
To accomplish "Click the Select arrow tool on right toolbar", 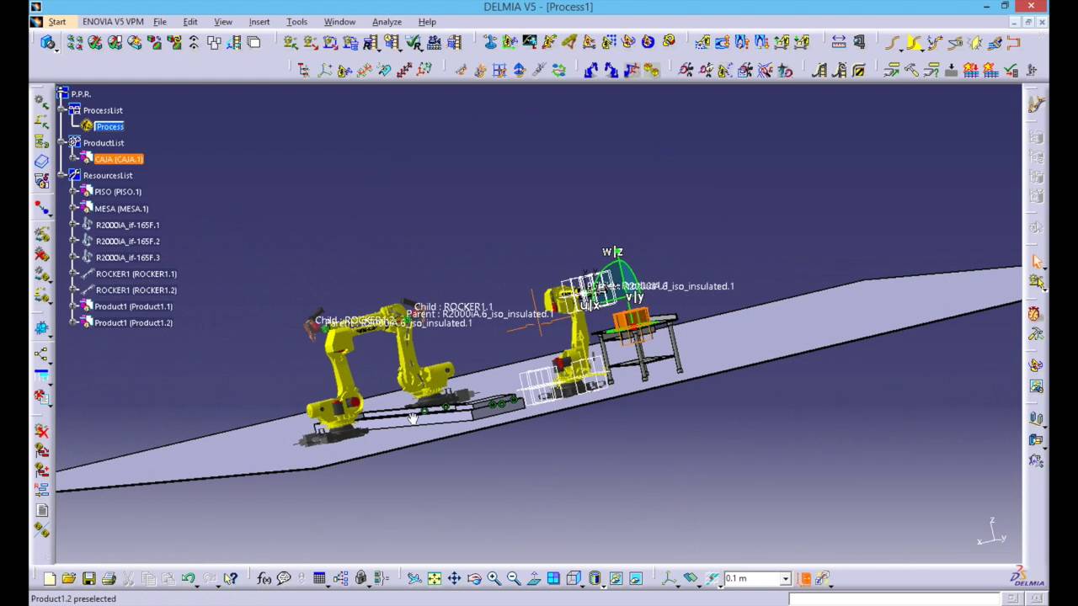I will pyautogui.click(x=1037, y=262).
